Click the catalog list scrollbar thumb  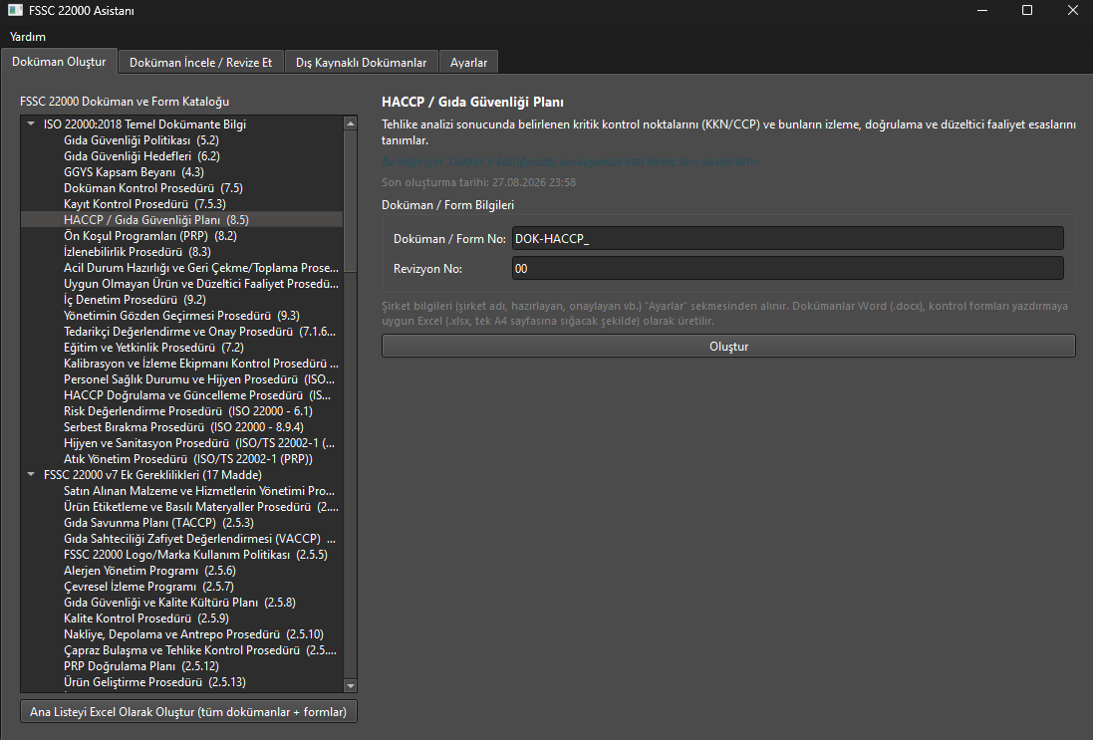pos(351,200)
